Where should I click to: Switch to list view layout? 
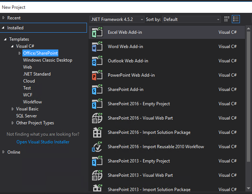point(236,19)
